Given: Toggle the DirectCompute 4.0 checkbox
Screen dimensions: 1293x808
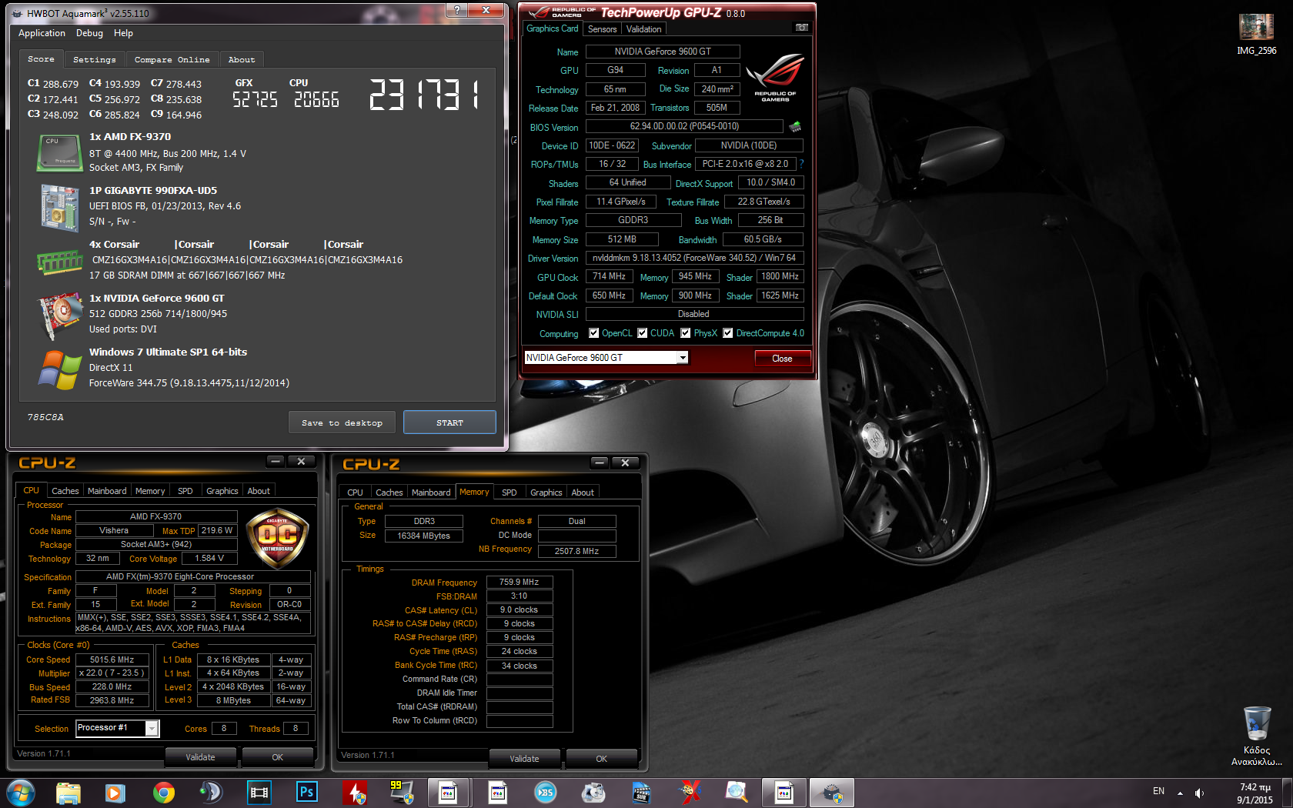Looking at the screenshot, I should pos(727,333).
